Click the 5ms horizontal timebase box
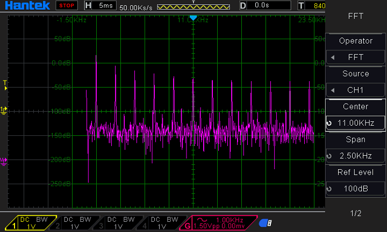The image size is (387, 232). click(101, 6)
